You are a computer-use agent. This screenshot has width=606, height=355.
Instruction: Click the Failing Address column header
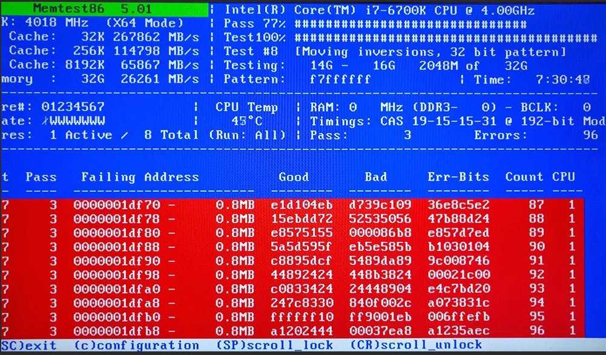click(140, 177)
